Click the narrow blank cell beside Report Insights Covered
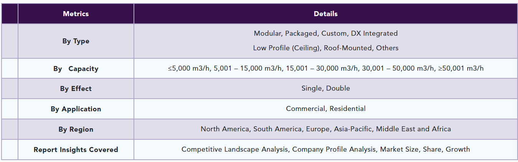 click(10, 150)
